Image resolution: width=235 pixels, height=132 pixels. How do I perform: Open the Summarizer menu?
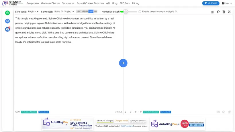tap(68, 3)
